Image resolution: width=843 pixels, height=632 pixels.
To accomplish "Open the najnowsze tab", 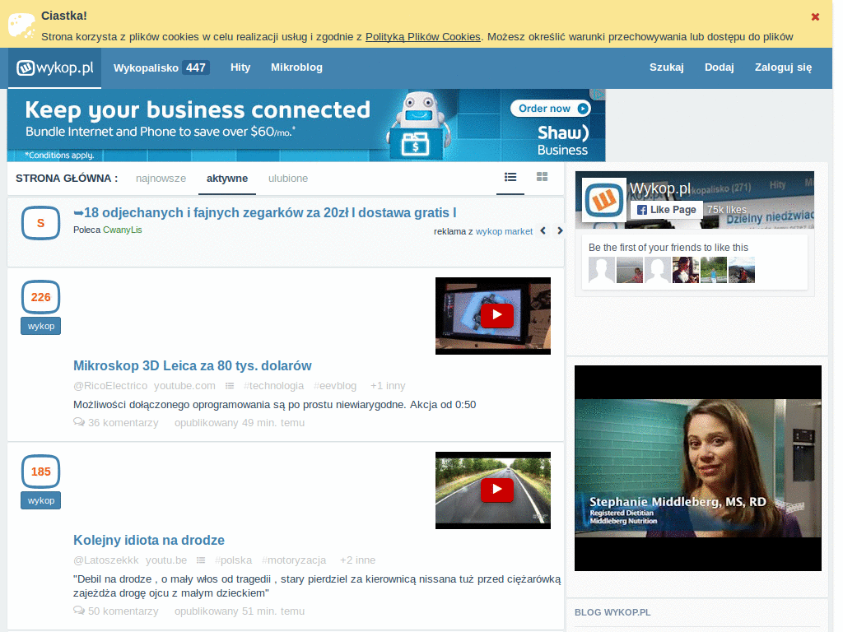I will coord(161,178).
